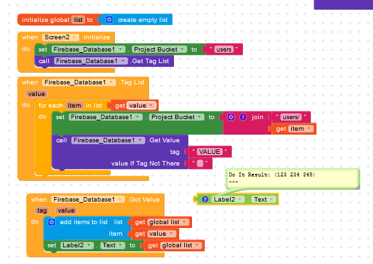Expand the get item dropdown in join block
Viewport: 373px width, 264px height.
tap(309, 129)
